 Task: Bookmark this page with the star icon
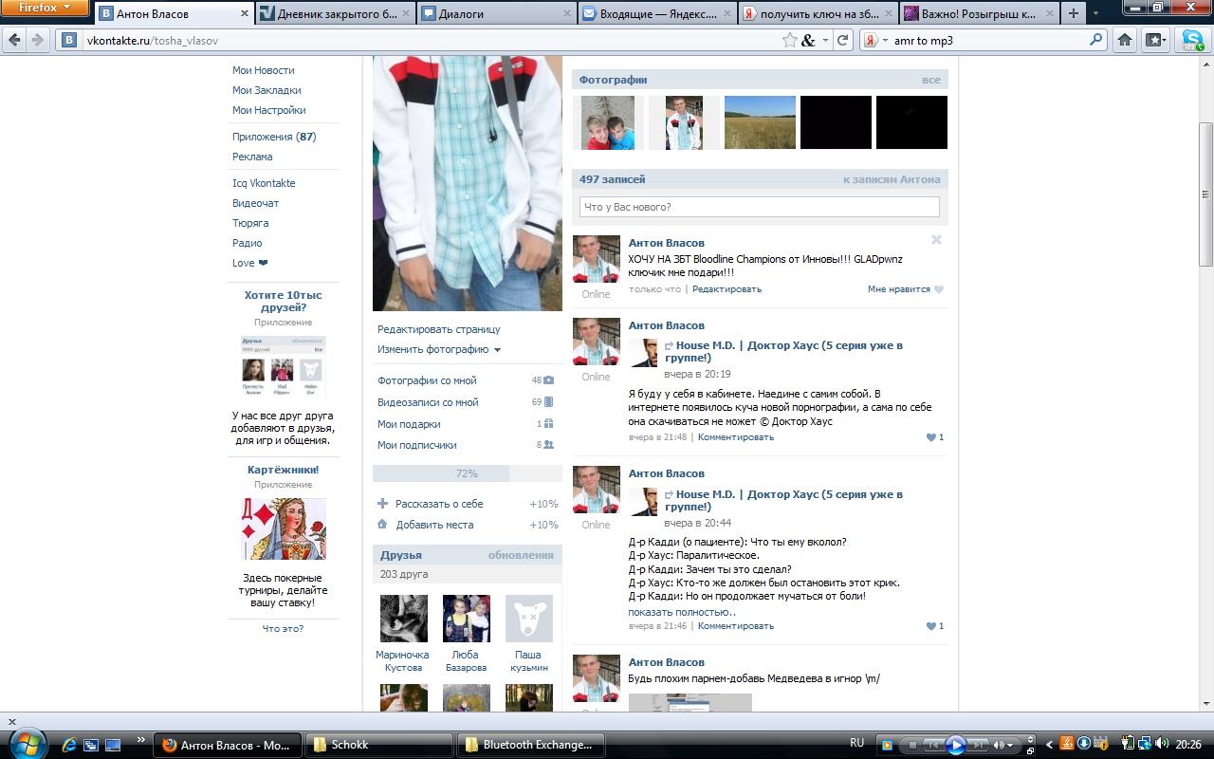click(x=789, y=40)
